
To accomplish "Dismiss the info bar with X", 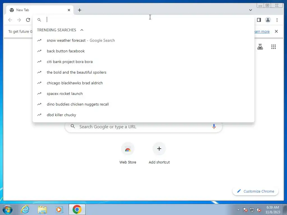I will [276, 31].
